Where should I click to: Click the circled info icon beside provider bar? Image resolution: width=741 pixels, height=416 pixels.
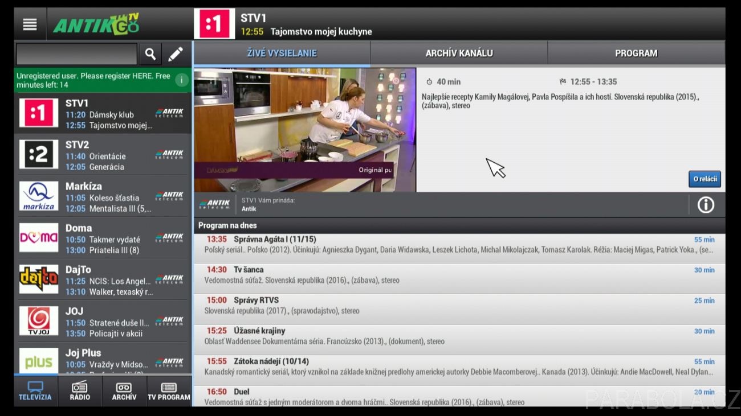(706, 205)
